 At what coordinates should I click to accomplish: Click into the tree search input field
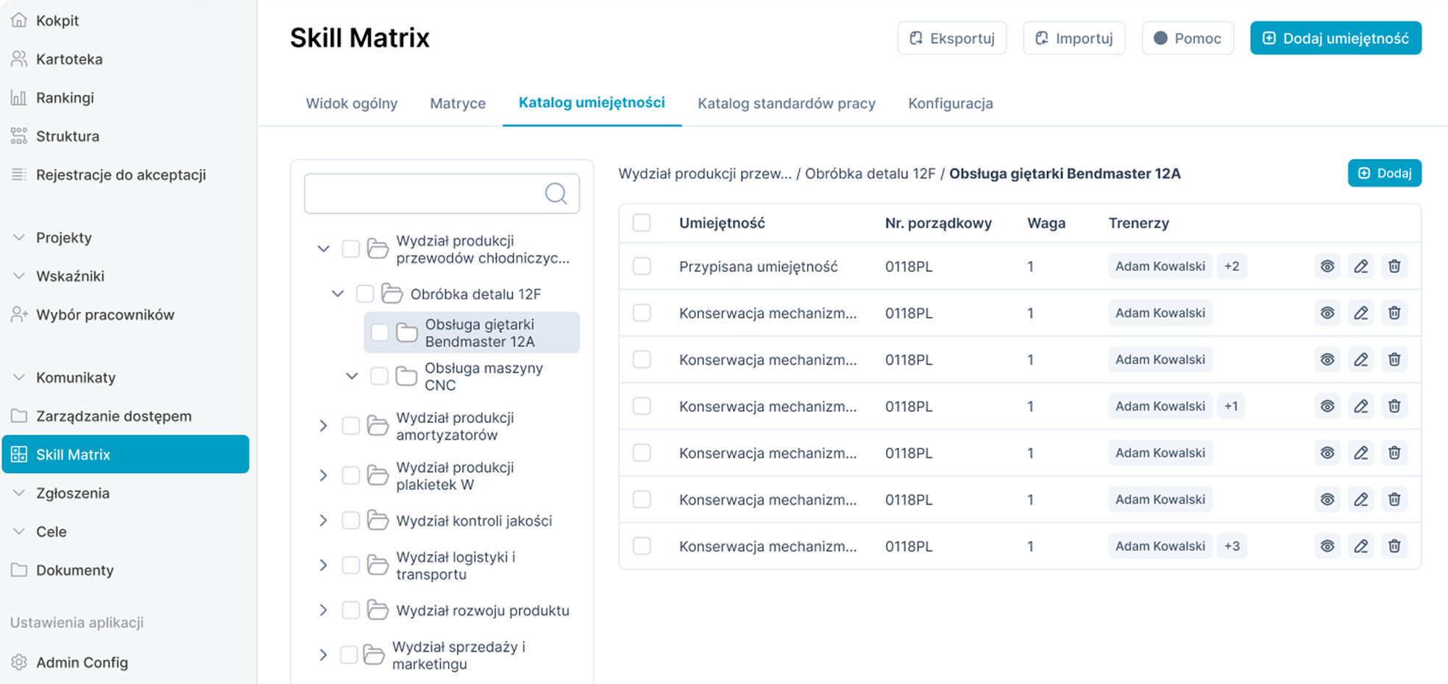point(423,193)
